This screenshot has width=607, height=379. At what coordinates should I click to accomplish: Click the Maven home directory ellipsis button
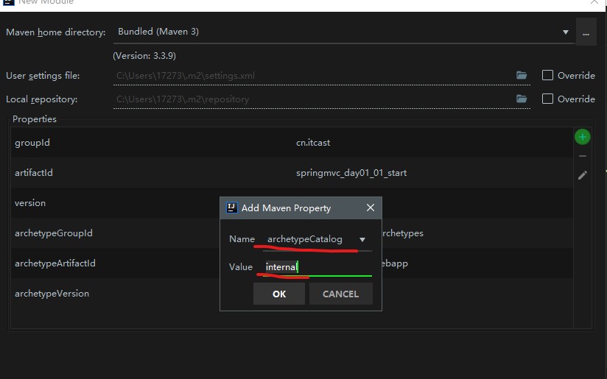(x=586, y=32)
